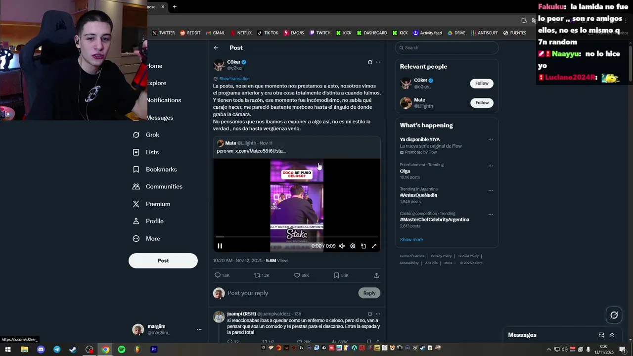Open a new browser tab
Viewport: 633px width, 356px height.
[175, 7]
